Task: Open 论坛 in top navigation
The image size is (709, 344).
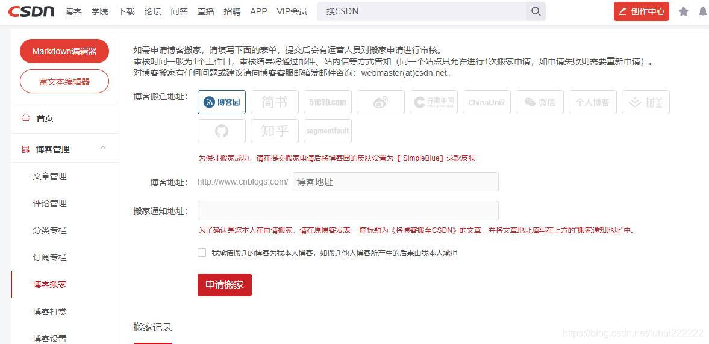Action: point(153,12)
